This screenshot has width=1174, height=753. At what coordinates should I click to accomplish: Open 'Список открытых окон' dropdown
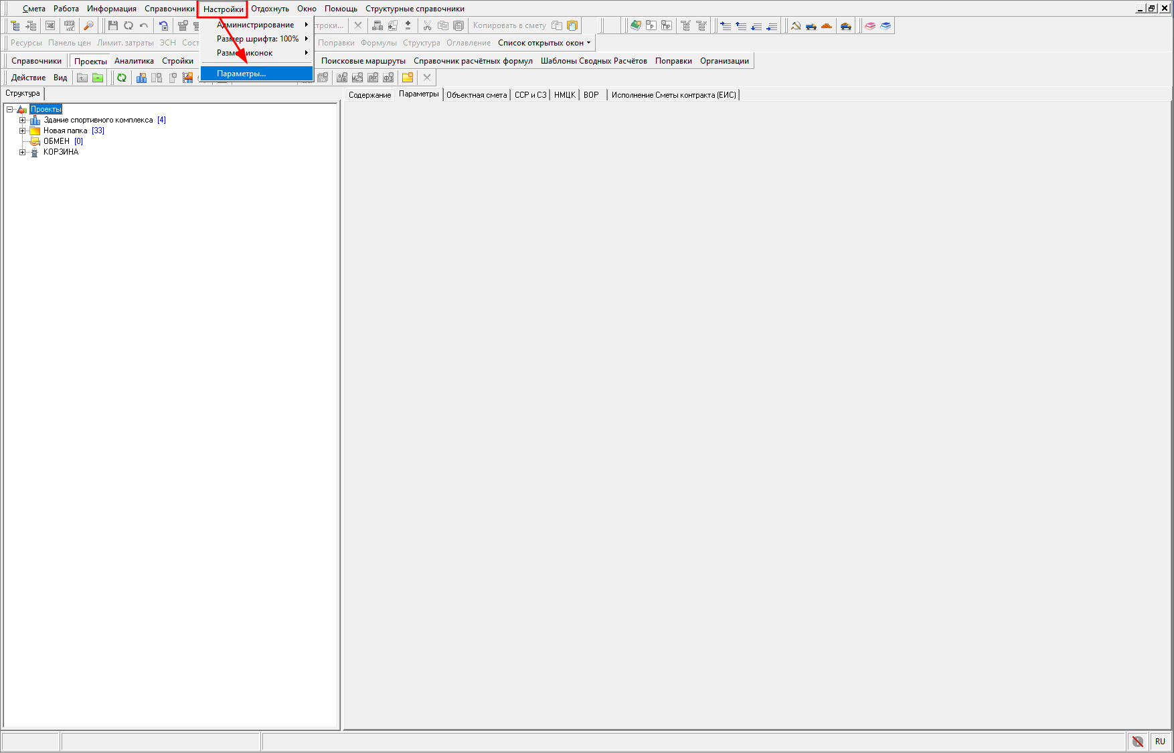point(544,43)
